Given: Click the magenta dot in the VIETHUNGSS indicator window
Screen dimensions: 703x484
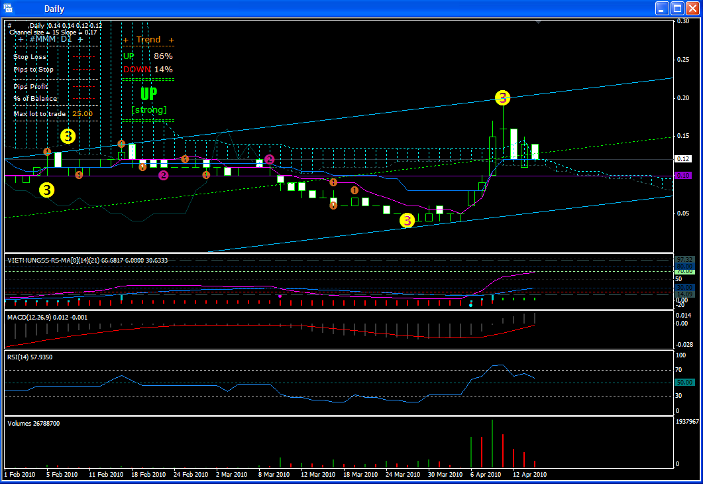Looking at the screenshot, I should point(280,296).
